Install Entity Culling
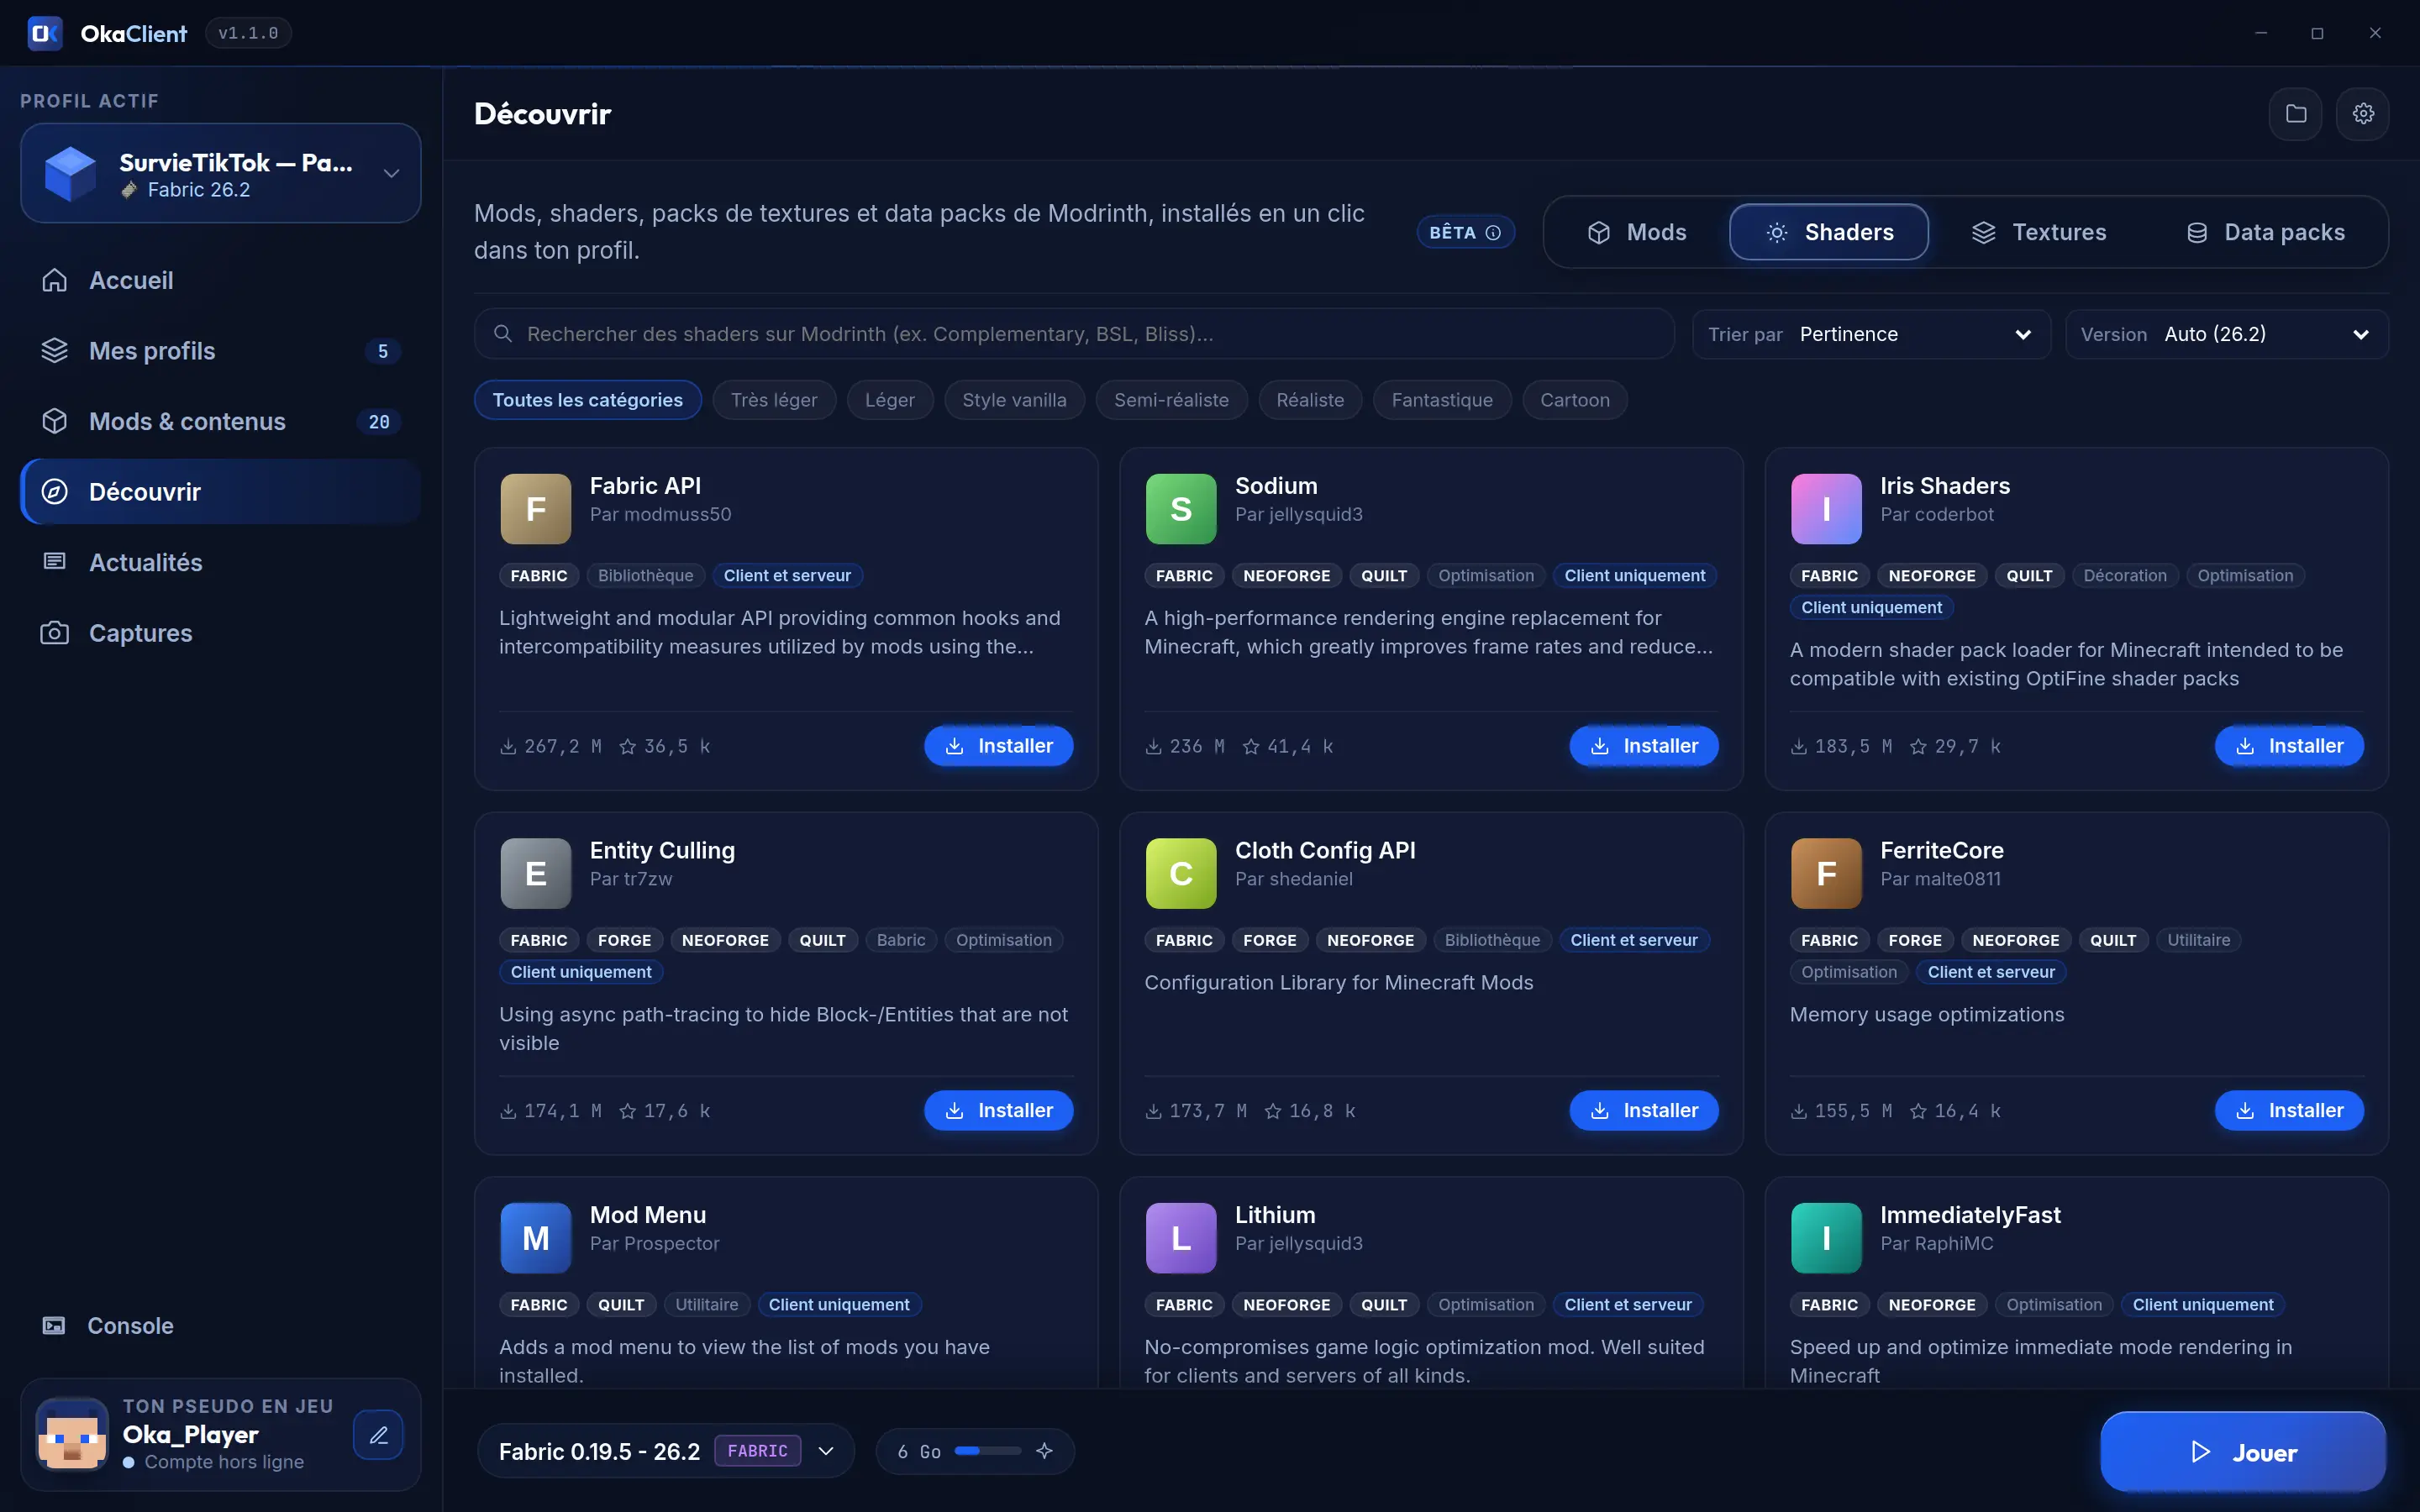2420x1512 pixels. 998,1110
